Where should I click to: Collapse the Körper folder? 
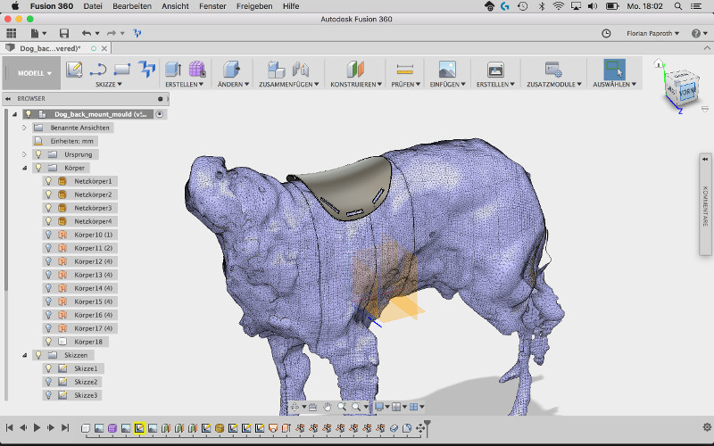(x=25, y=168)
